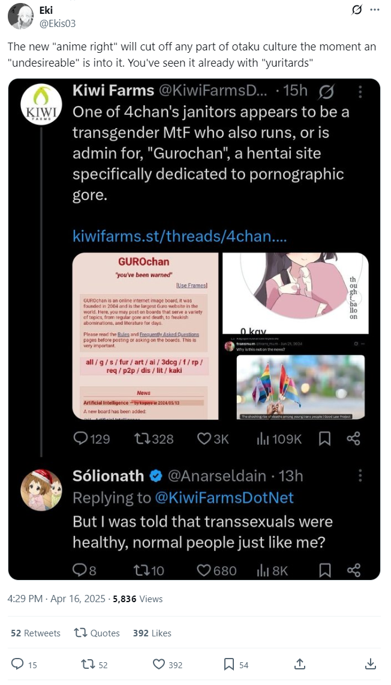Open the GUROchan screenshot thumbnail
Image resolution: width=391 pixels, height=685 pixels.
pyautogui.click(x=145, y=335)
